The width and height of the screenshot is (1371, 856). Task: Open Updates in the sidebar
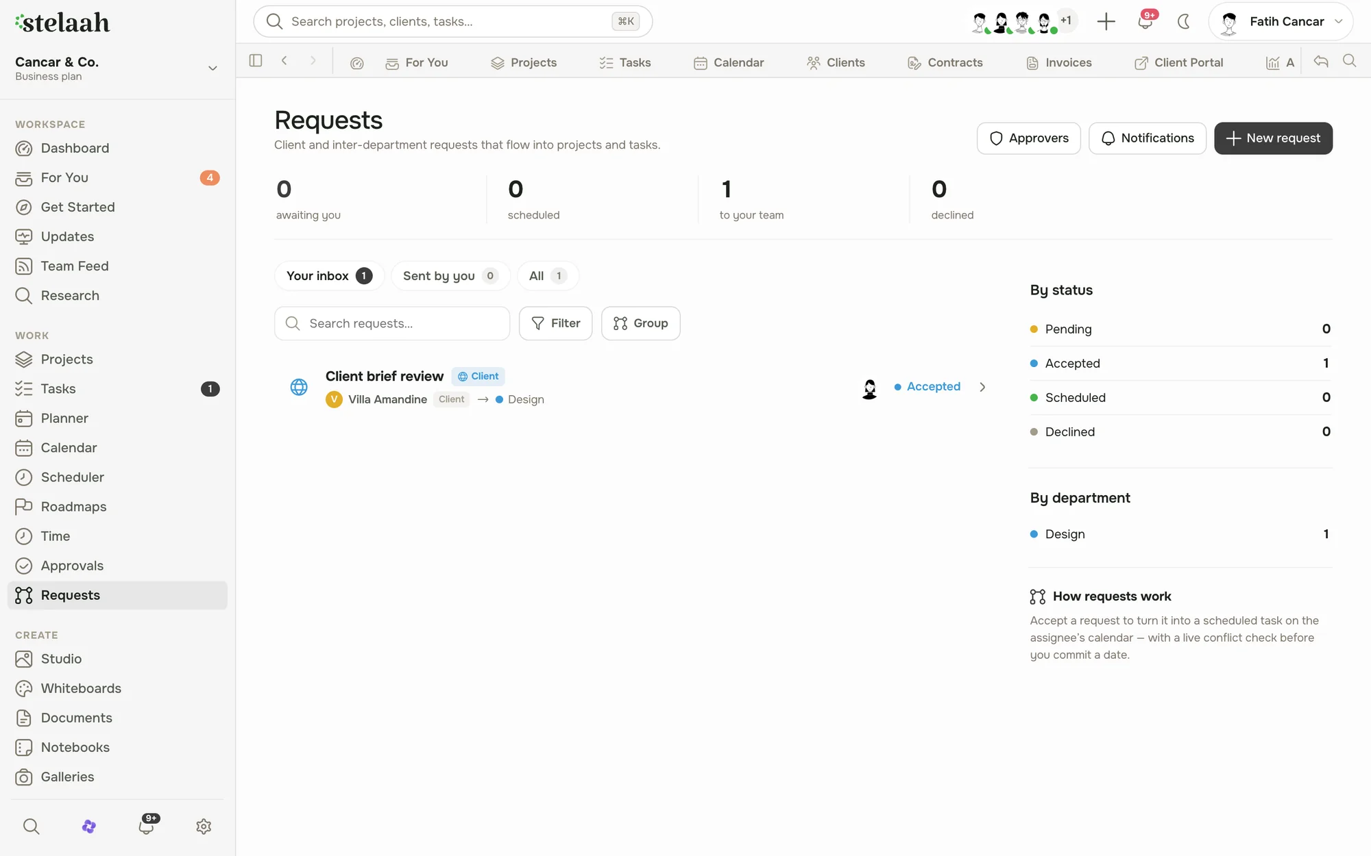(117, 236)
